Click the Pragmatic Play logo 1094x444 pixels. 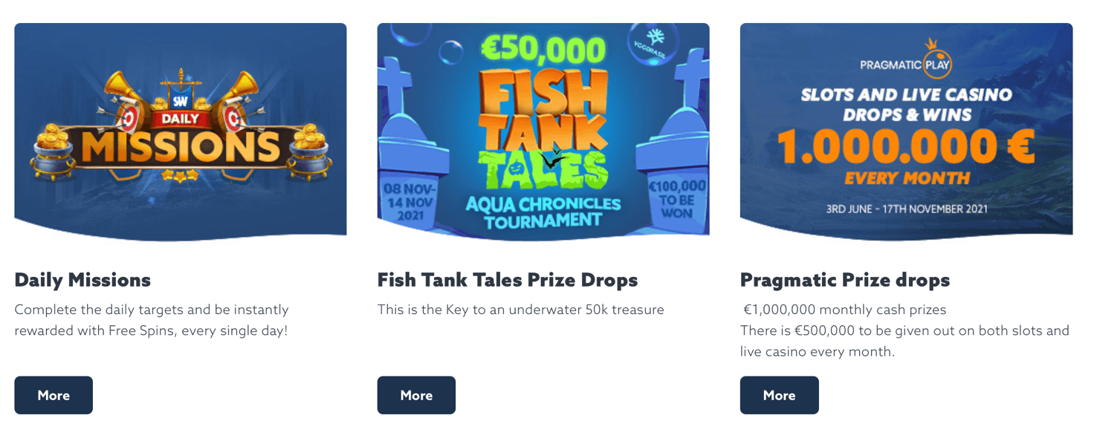(906, 64)
